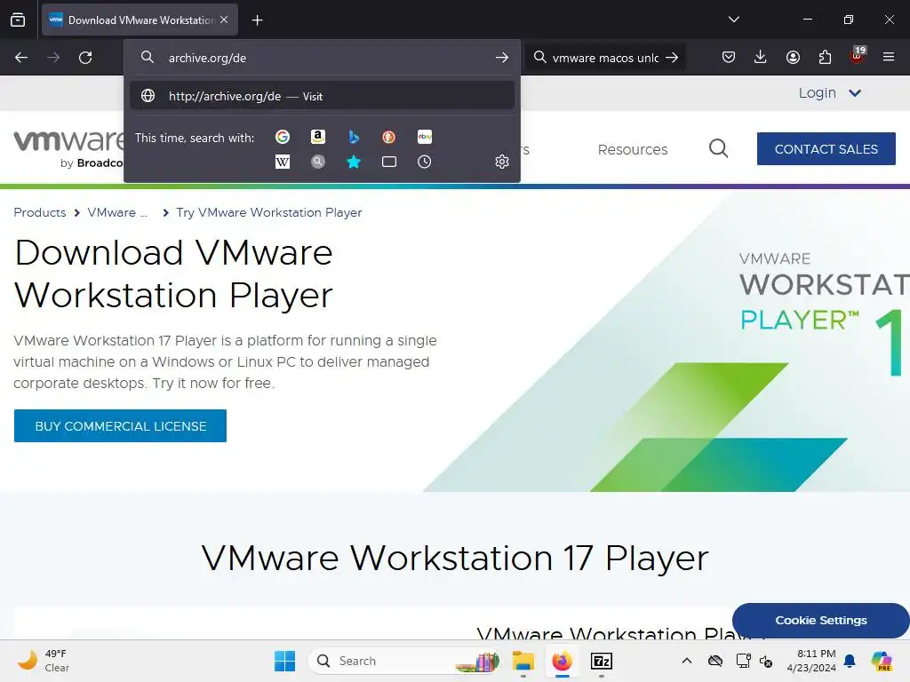Click the address bar go arrow
The image size is (910, 682).
[x=502, y=58]
